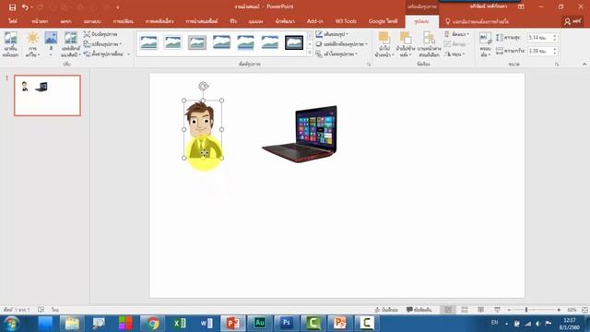Apply the black-framed picture style thumbnail

[x=294, y=42]
